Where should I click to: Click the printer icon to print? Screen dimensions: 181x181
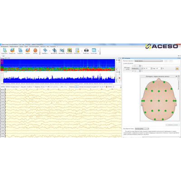86,50
